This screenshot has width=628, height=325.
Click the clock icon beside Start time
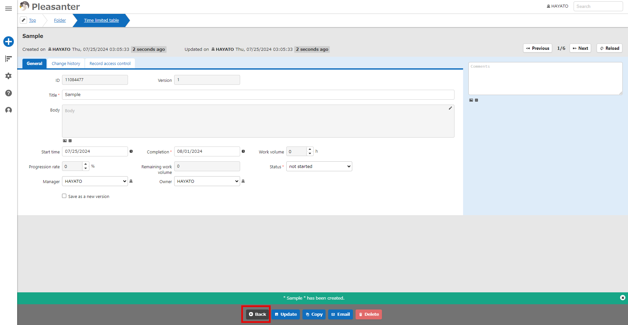(x=131, y=151)
